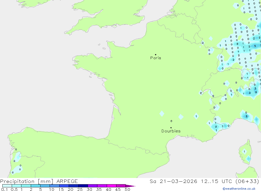The image size is (261, 191).
Task: Select the dark navy 25–30 legend swatch
Action: point(83,186)
